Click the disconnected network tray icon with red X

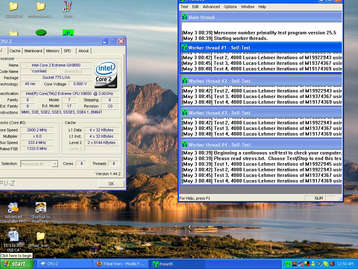pyautogui.click(x=300, y=264)
